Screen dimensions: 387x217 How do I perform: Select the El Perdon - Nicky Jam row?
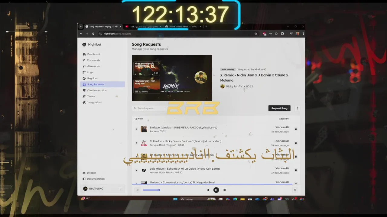216,143
